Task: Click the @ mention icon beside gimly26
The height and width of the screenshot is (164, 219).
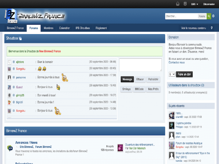Action: coord(14,95)
